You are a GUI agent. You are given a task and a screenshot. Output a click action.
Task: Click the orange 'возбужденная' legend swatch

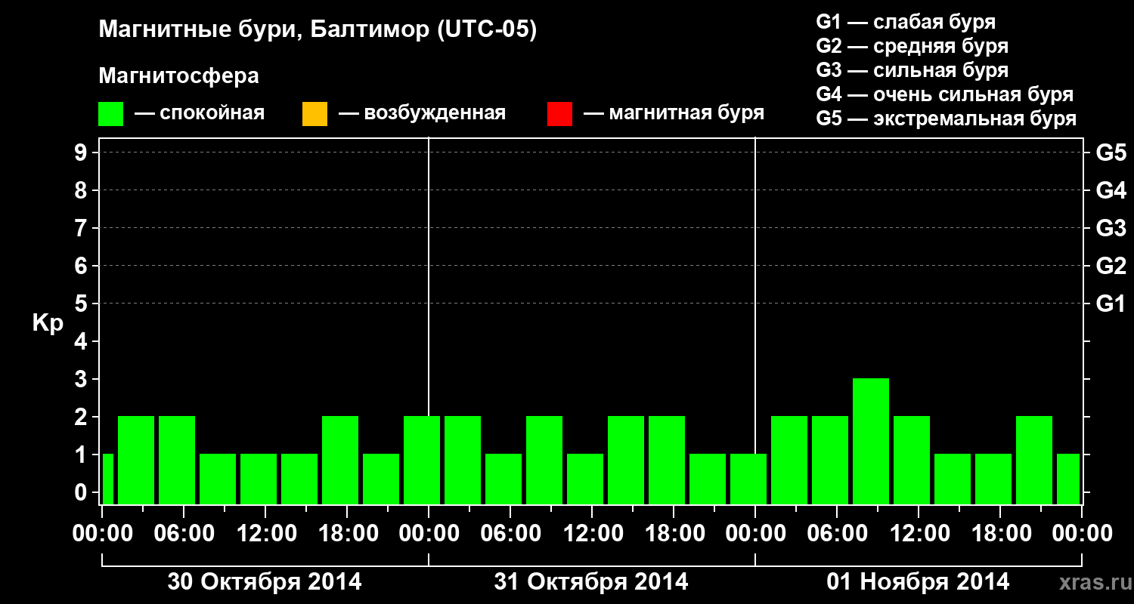pyautogui.click(x=314, y=114)
